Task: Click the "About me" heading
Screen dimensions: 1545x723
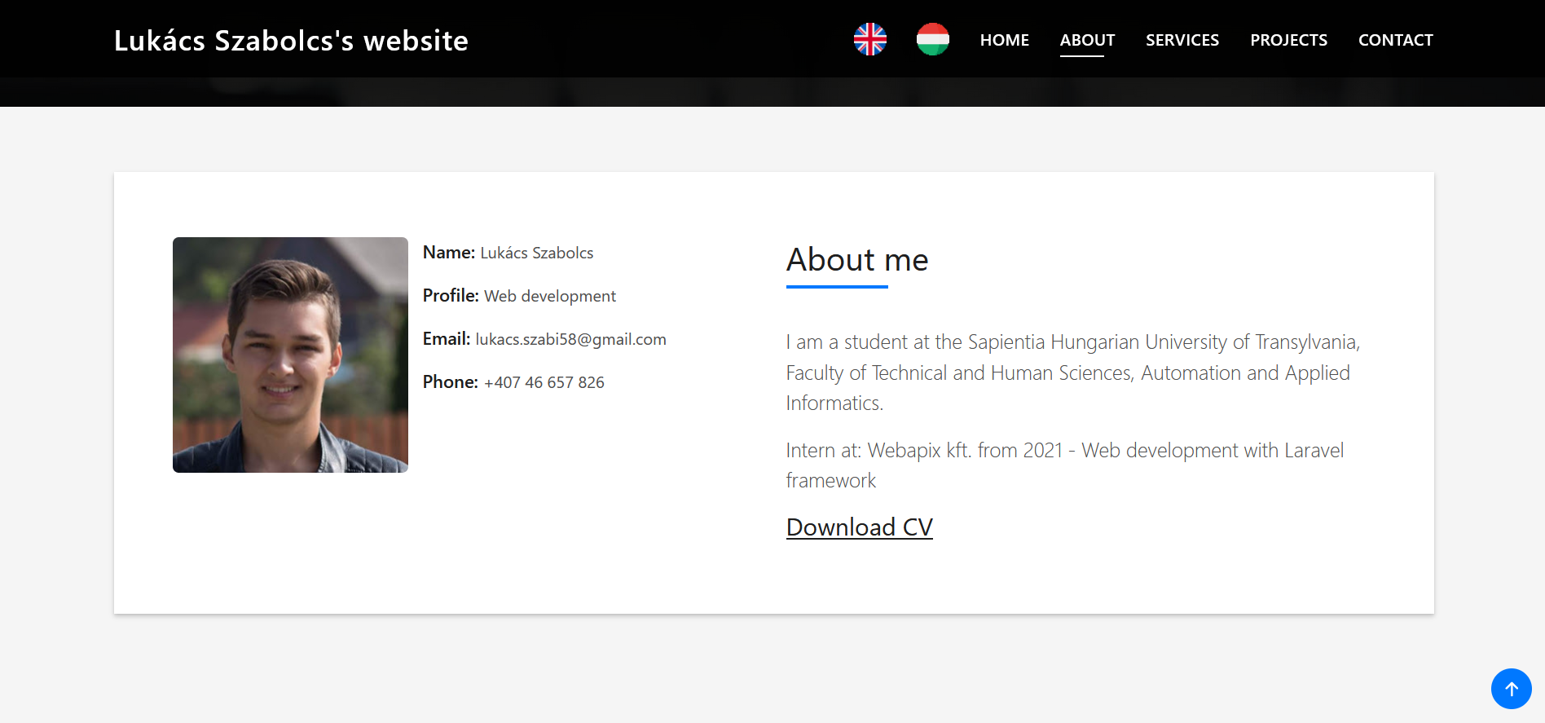Action: coord(856,260)
